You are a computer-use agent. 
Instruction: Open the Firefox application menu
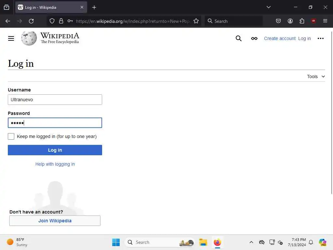(x=325, y=21)
